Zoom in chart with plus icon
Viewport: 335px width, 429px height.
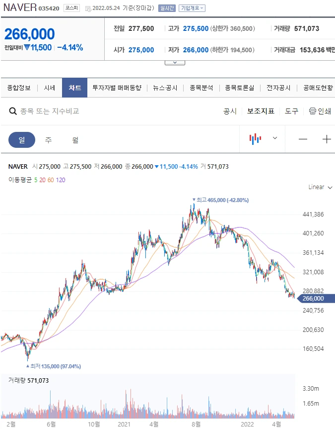[x=327, y=139]
